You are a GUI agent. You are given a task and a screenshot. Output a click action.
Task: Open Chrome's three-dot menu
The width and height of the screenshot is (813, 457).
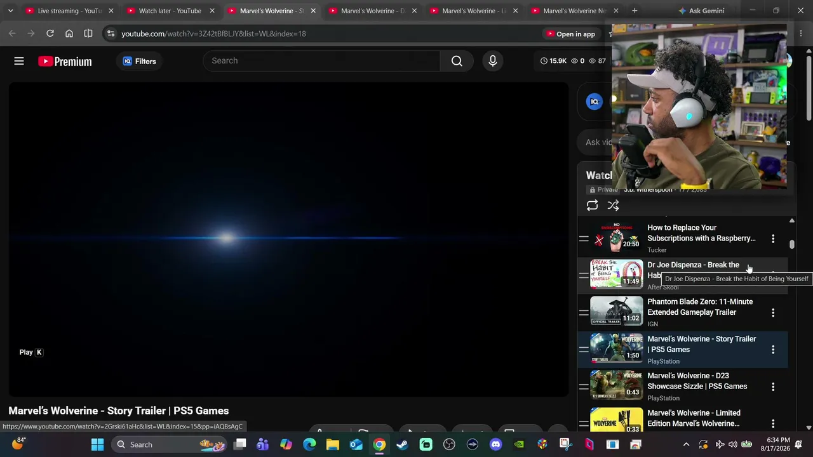point(800,34)
